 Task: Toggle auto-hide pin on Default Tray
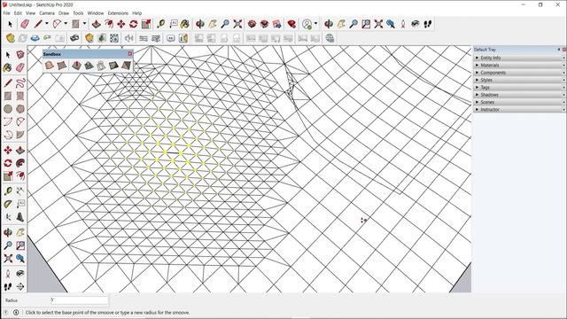pyautogui.click(x=559, y=50)
